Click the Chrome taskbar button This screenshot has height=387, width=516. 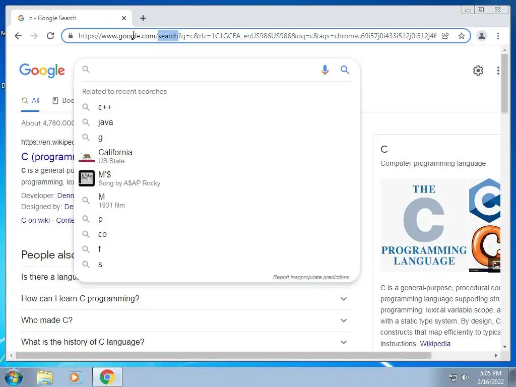coord(107,377)
